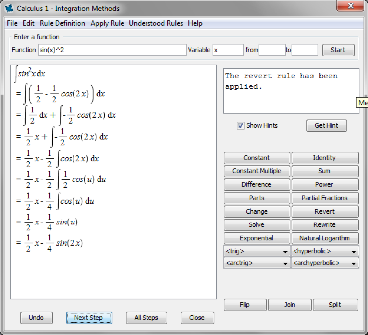368x335 pixels.
Task: Apply the Partial Fractions rule
Action: 325,198
